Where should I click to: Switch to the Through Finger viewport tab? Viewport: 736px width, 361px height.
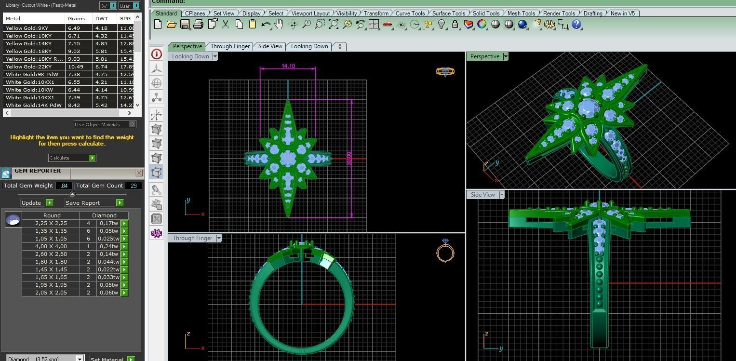click(x=230, y=46)
